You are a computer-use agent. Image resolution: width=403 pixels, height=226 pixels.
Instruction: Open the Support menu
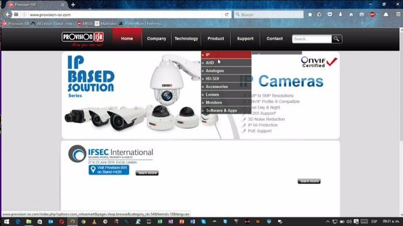(245, 39)
